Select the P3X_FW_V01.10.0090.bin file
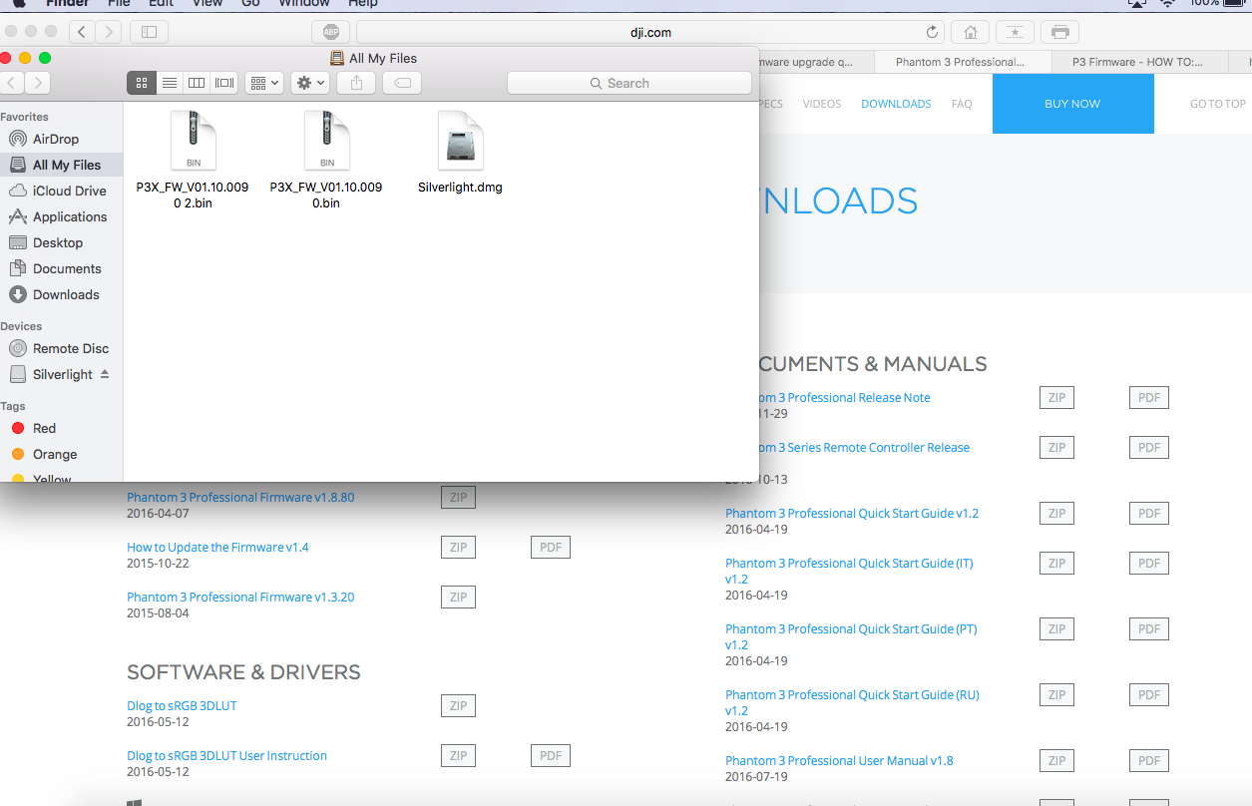Viewport: 1252px width, 806px height. point(326,160)
